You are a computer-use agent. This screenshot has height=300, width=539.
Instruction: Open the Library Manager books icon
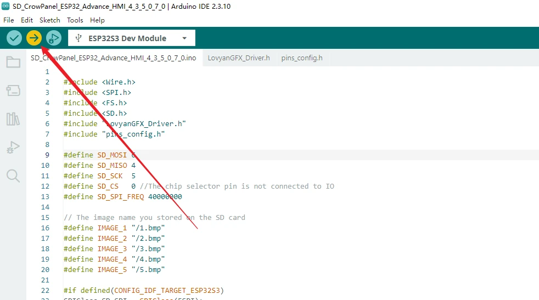click(x=13, y=119)
